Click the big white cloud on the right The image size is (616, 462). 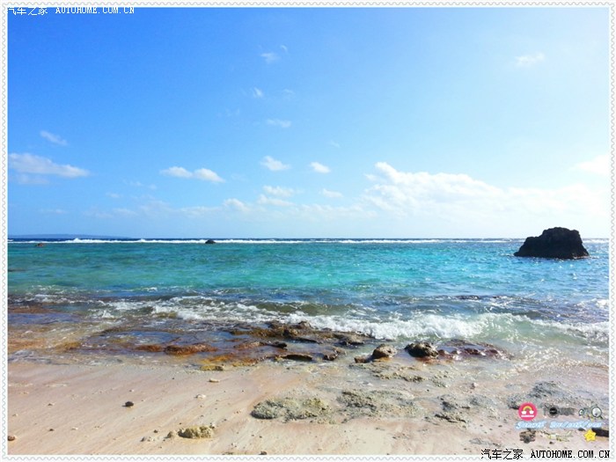coord(431,187)
